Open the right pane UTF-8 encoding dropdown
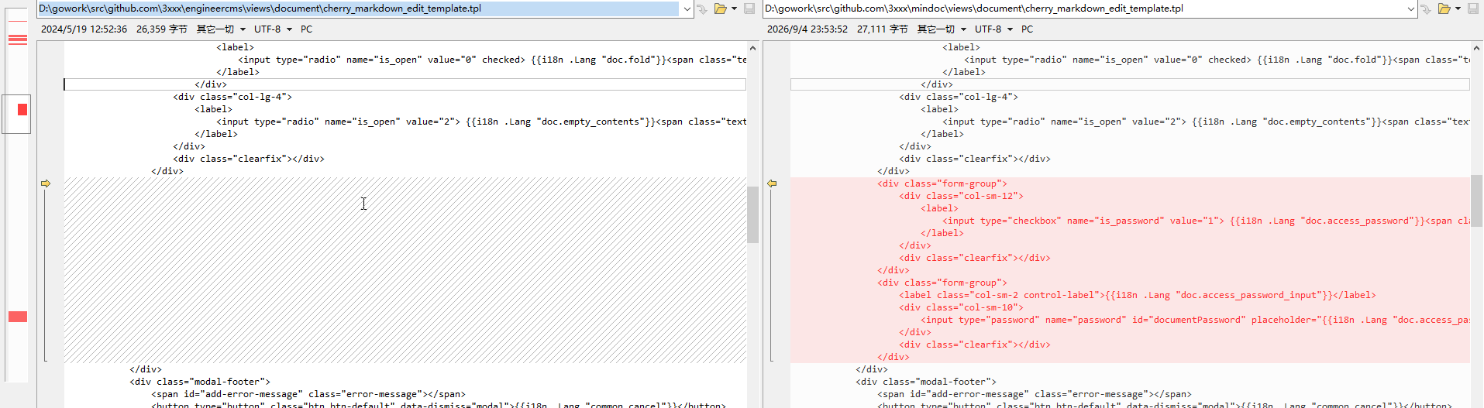The height and width of the screenshot is (408, 1484). (x=993, y=29)
